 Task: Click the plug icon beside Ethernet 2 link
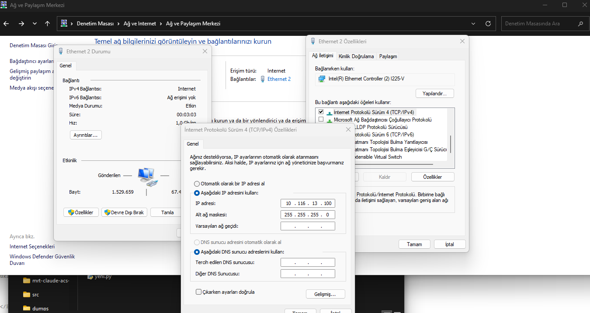tap(262, 79)
